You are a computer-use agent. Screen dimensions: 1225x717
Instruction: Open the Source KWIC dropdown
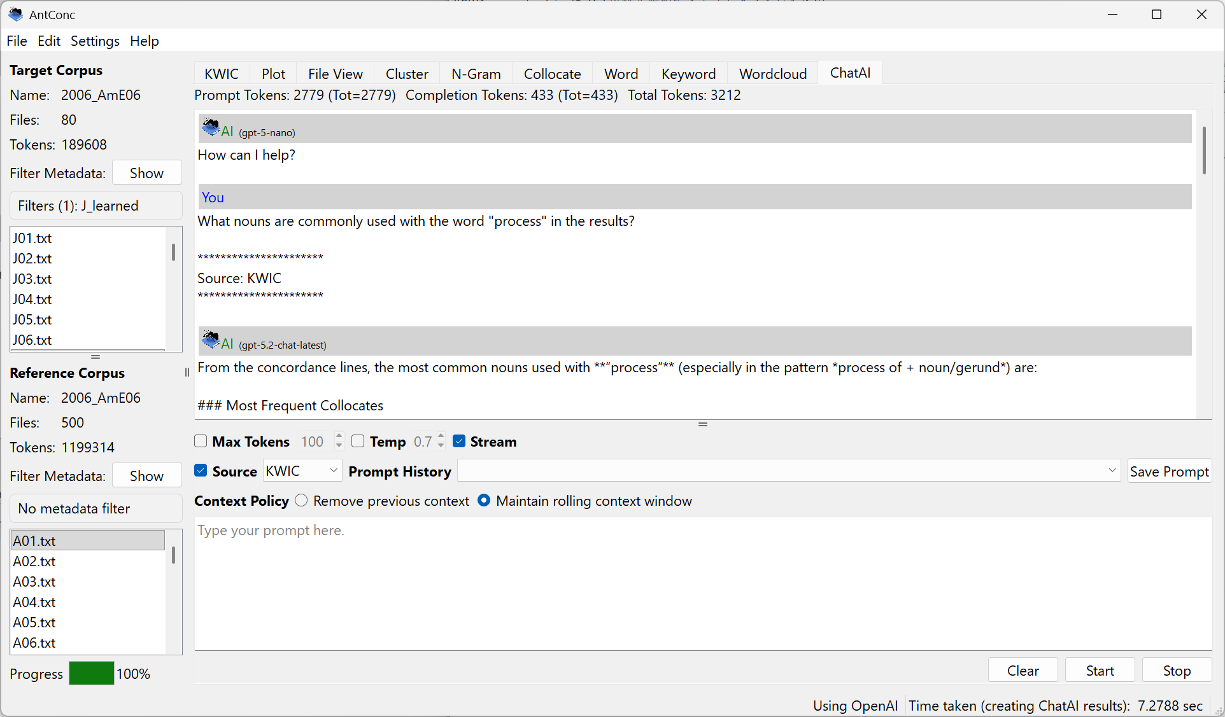[302, 471]
